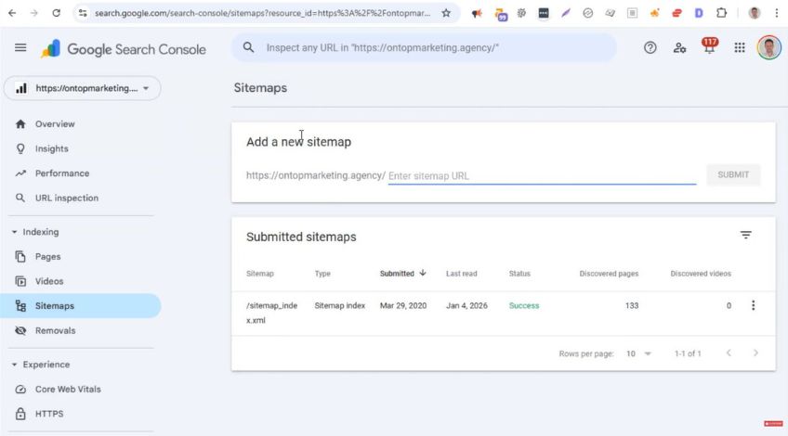Open the Google apps grid
The width and height of the screenshot is (788, 436).
740,47
